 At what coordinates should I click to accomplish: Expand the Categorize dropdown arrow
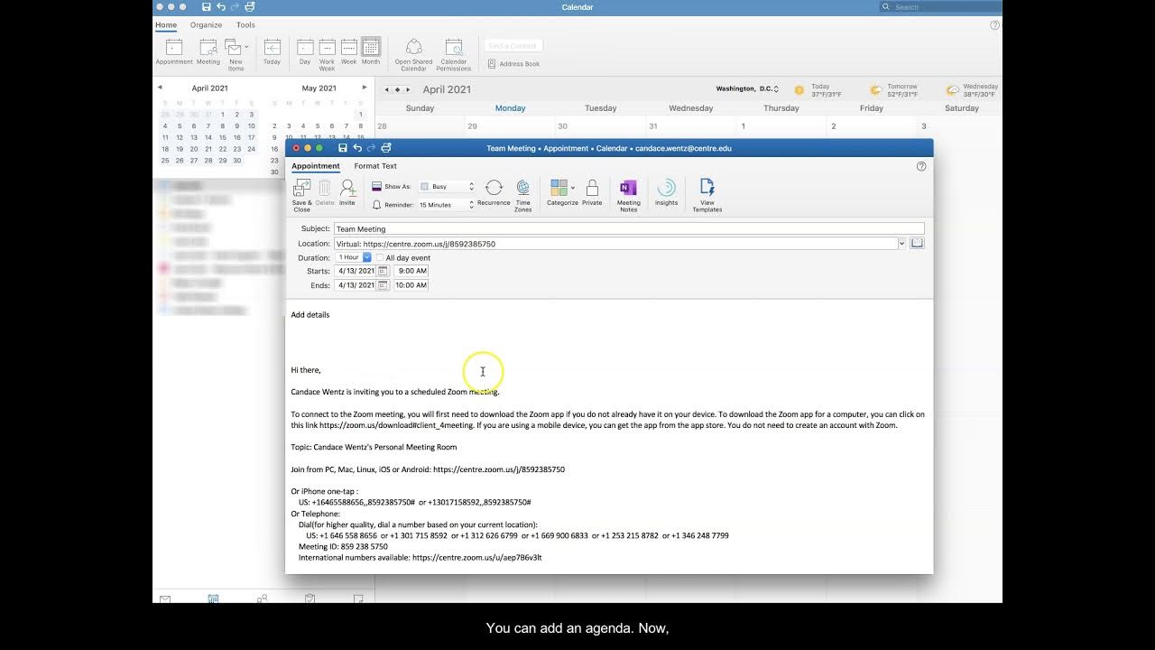pyautogui.click(x=573, y=188)
